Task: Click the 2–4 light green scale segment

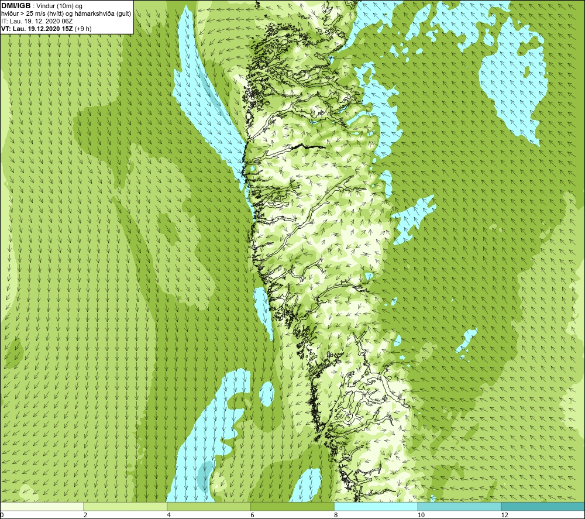Action: (125, 506)
